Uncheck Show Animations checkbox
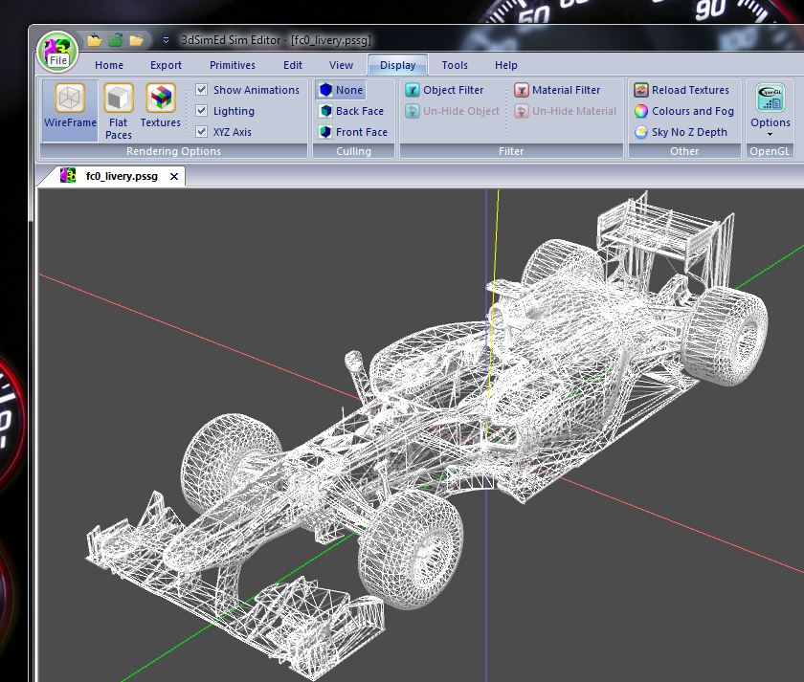Image resolution: width=804 pixels, height=682 pixels. pos(202,90)
